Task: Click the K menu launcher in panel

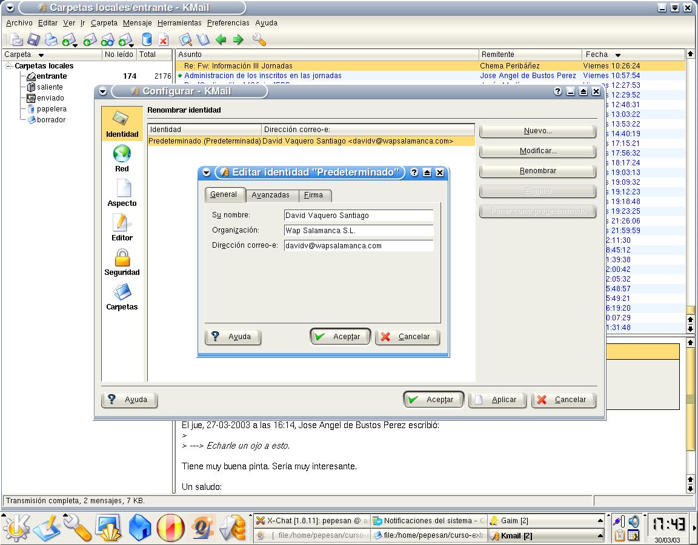Action: [x=16, y=528]
